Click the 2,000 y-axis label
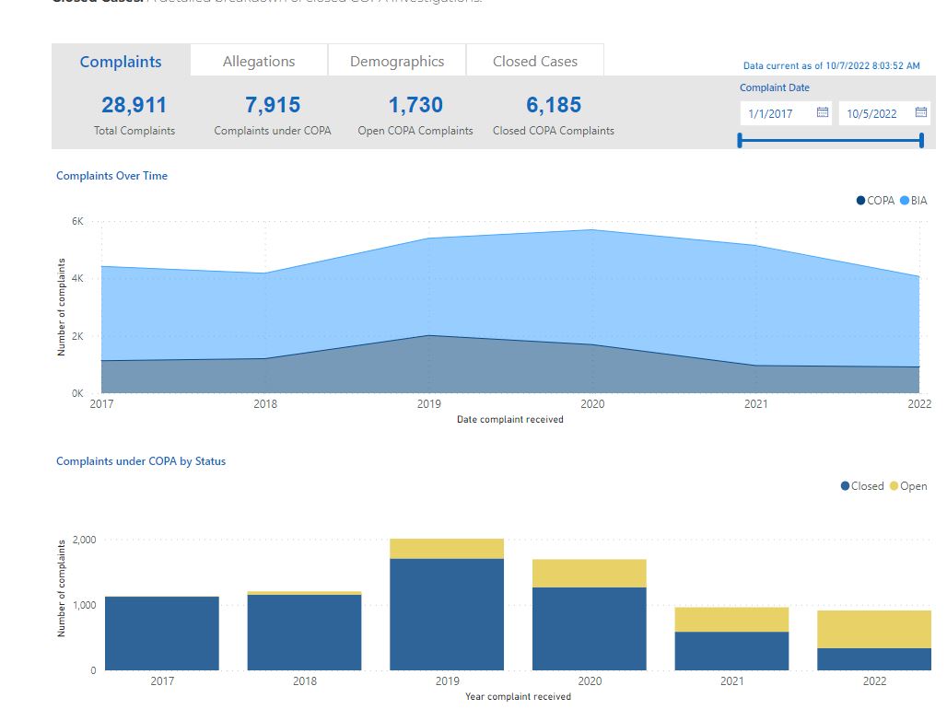947x721 pixels. click(x=84, y=540)
